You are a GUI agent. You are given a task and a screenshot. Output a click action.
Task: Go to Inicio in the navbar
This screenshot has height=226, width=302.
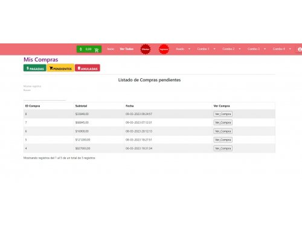coord(111,49)
